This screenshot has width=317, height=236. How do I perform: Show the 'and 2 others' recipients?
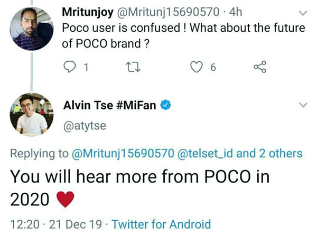click(269, 153)
